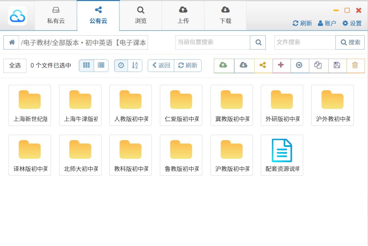Viewport: 368px width, 246px height.
Task: Click the path address field
Action: tap(83, 42)
